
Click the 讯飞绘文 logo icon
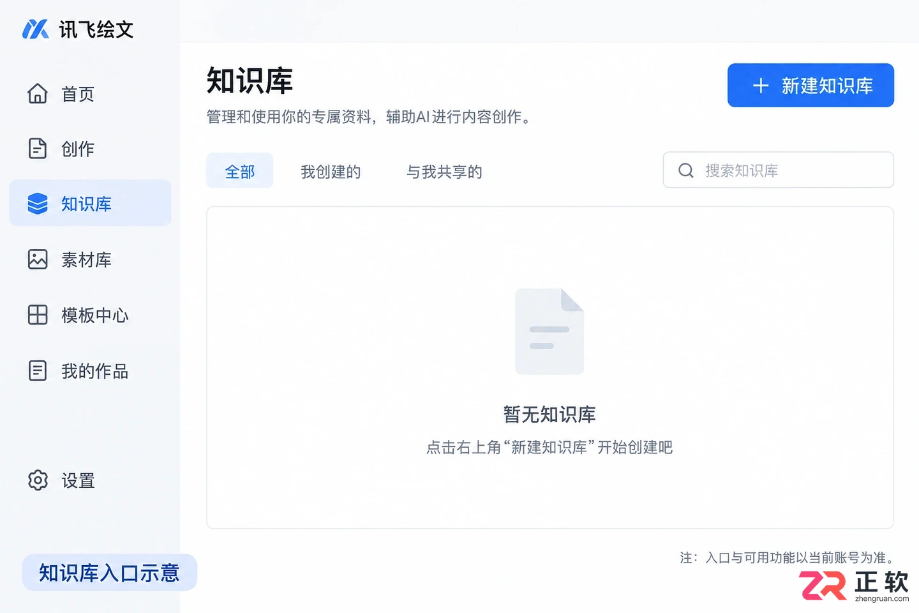click(x=36, y=29)
